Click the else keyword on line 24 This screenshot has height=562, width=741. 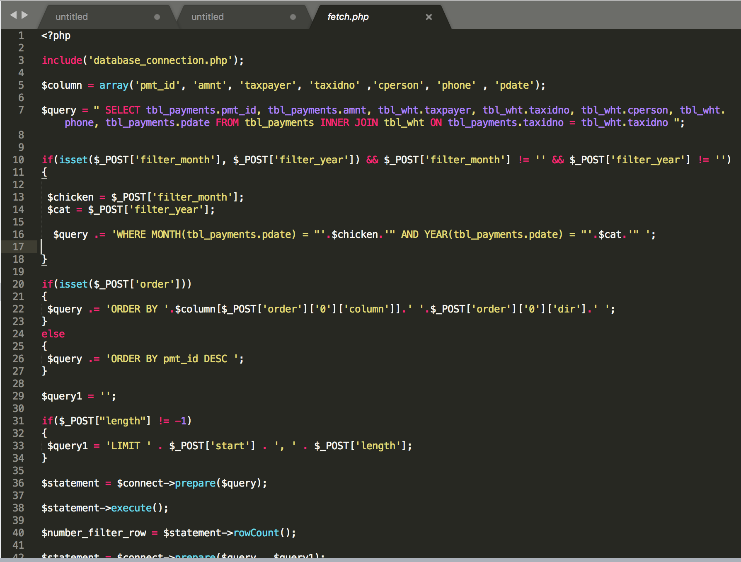53,334
